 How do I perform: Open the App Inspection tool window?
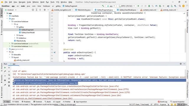tap(80, 102)
